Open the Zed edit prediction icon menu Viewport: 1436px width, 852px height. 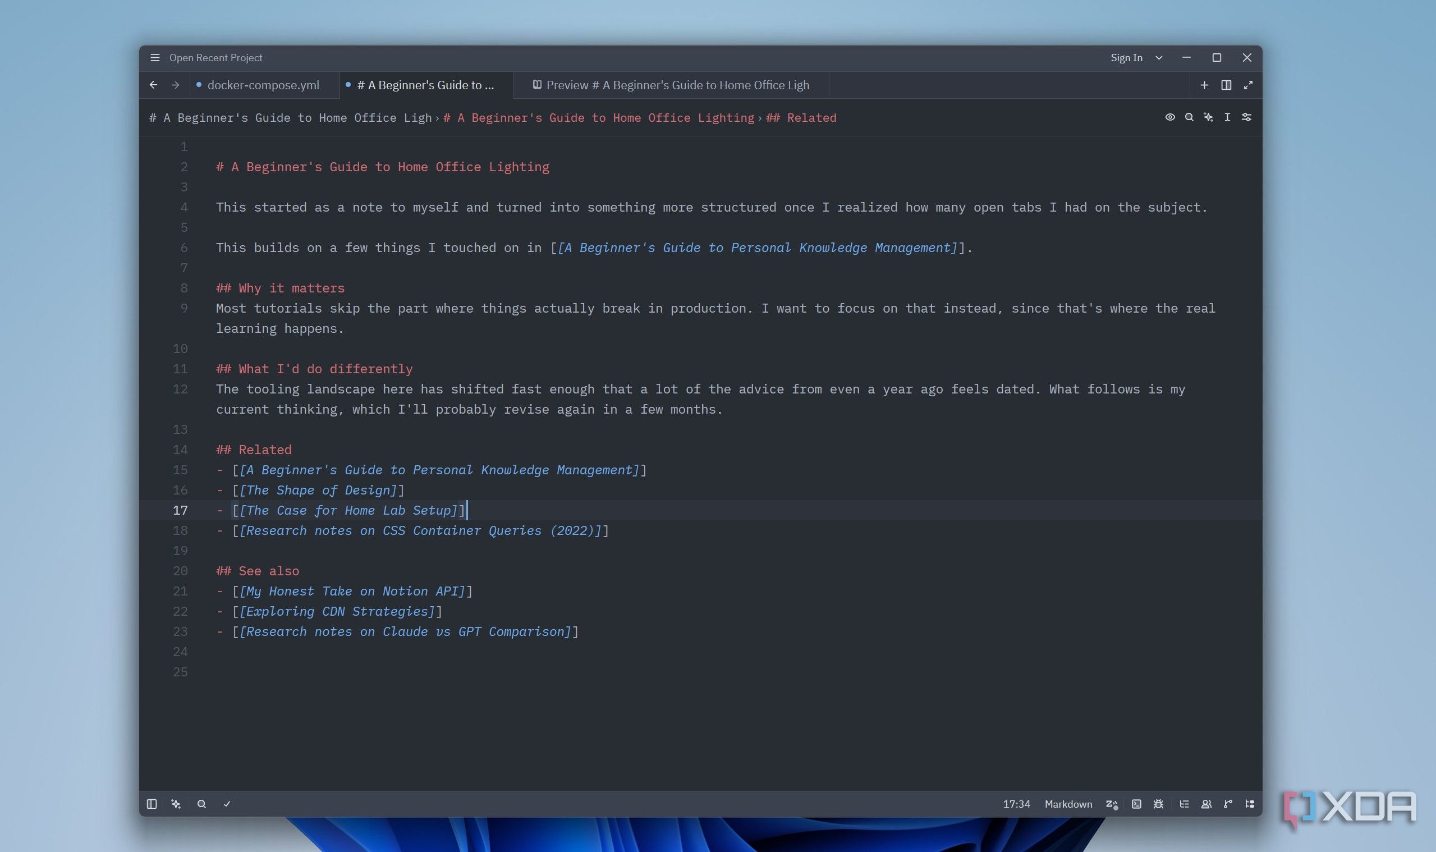click(1112, 804)
